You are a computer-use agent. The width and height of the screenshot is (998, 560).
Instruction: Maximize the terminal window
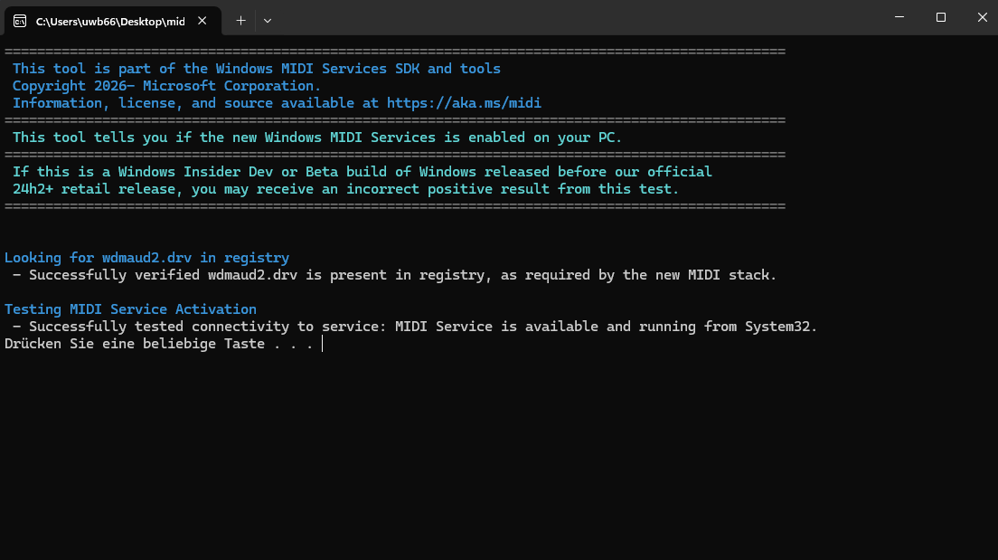tap(941, 18)
